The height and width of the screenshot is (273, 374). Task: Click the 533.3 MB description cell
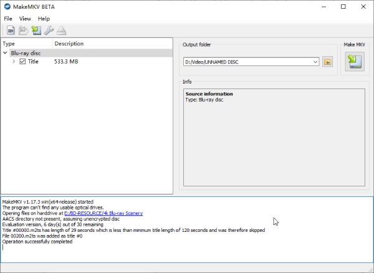(66, 62)
